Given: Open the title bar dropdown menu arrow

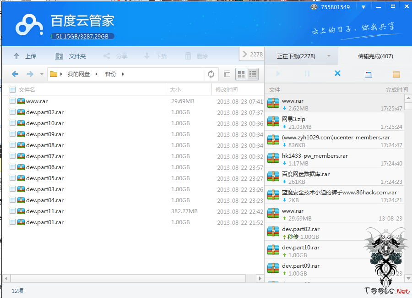Looking at the screenshot, I should point(363,7).
